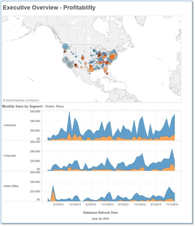Click the 5/1/2012 axis date label

pos(91,204)
